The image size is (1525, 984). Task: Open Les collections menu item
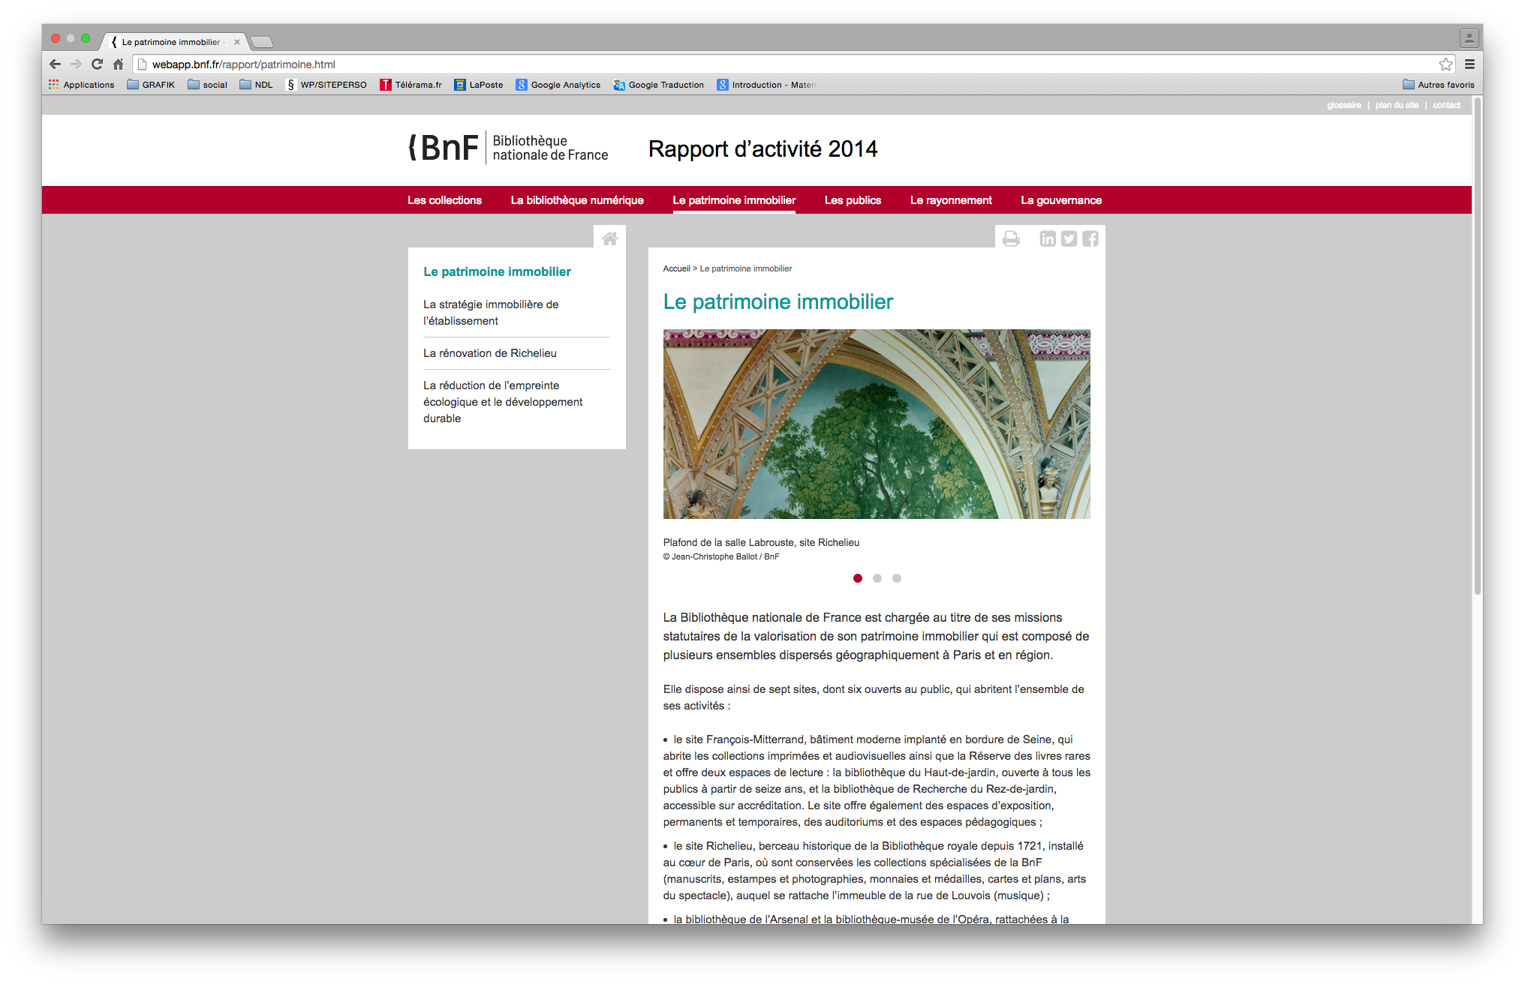pos(444,200)
